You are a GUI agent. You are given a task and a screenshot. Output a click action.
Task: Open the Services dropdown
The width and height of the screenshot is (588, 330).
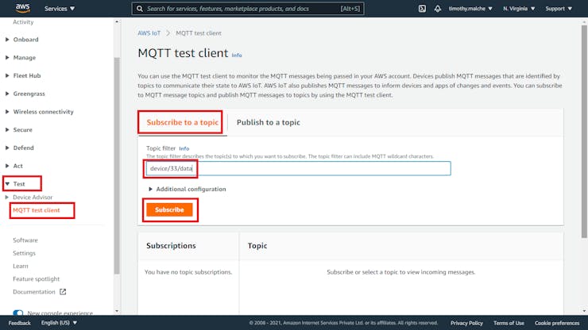point(60,9)
